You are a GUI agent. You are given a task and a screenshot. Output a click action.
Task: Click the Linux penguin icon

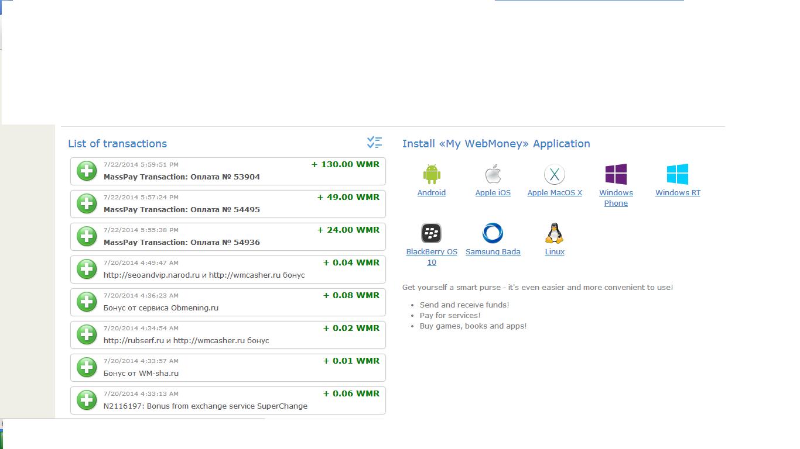[554, 233]
